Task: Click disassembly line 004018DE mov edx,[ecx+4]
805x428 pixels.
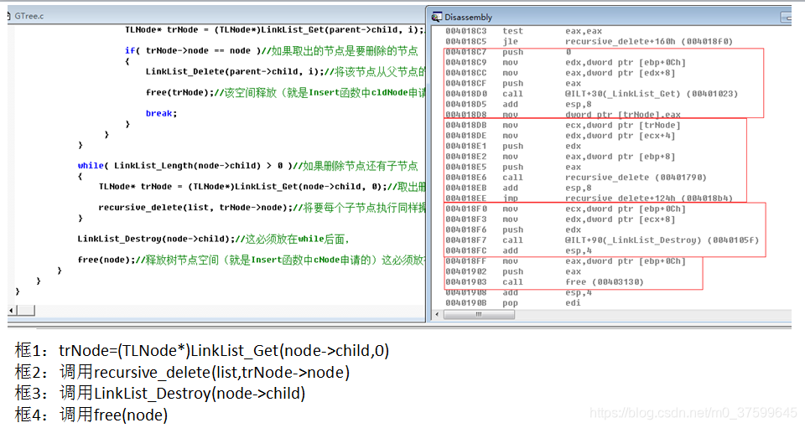Action: [x=560, y=136]
